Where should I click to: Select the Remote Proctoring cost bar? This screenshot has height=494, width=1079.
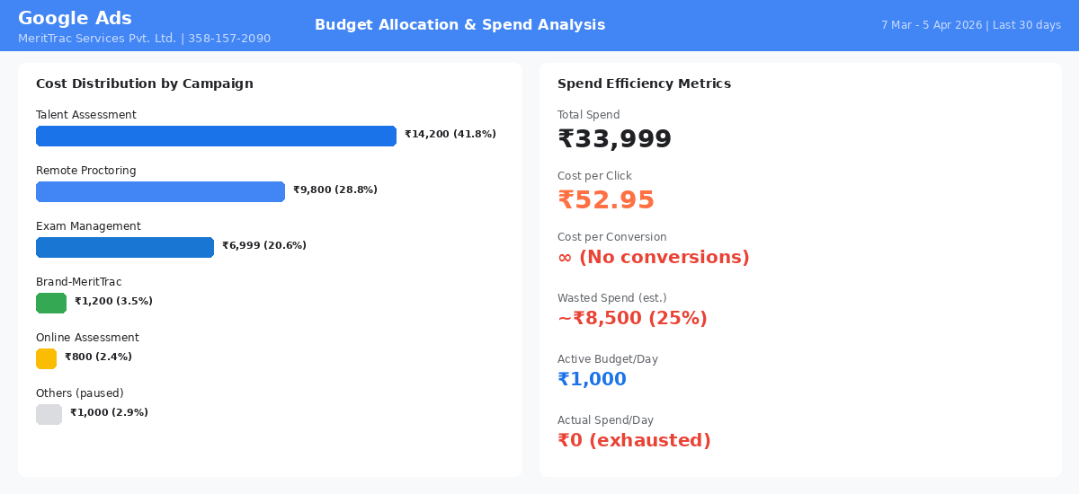pos(160,191)
